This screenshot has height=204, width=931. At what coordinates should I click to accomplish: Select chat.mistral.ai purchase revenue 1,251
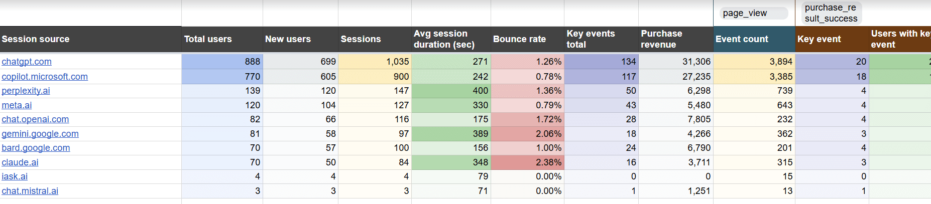(676, 191)
